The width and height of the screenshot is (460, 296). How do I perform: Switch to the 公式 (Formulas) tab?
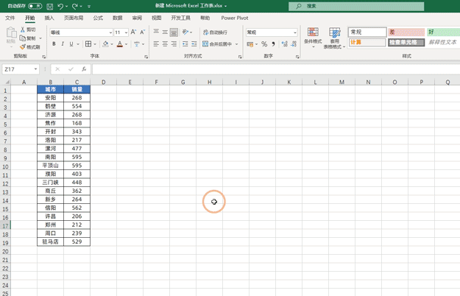click(98, 18)
